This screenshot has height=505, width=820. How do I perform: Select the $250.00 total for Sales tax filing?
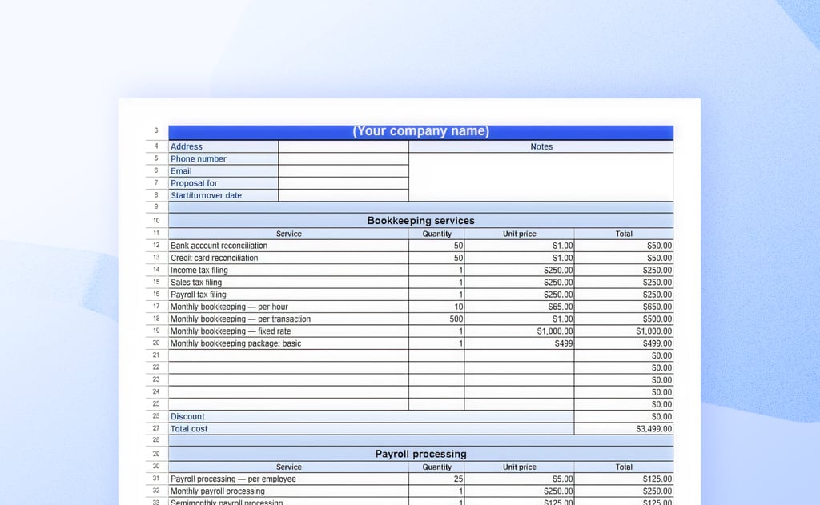coord(623,283)
